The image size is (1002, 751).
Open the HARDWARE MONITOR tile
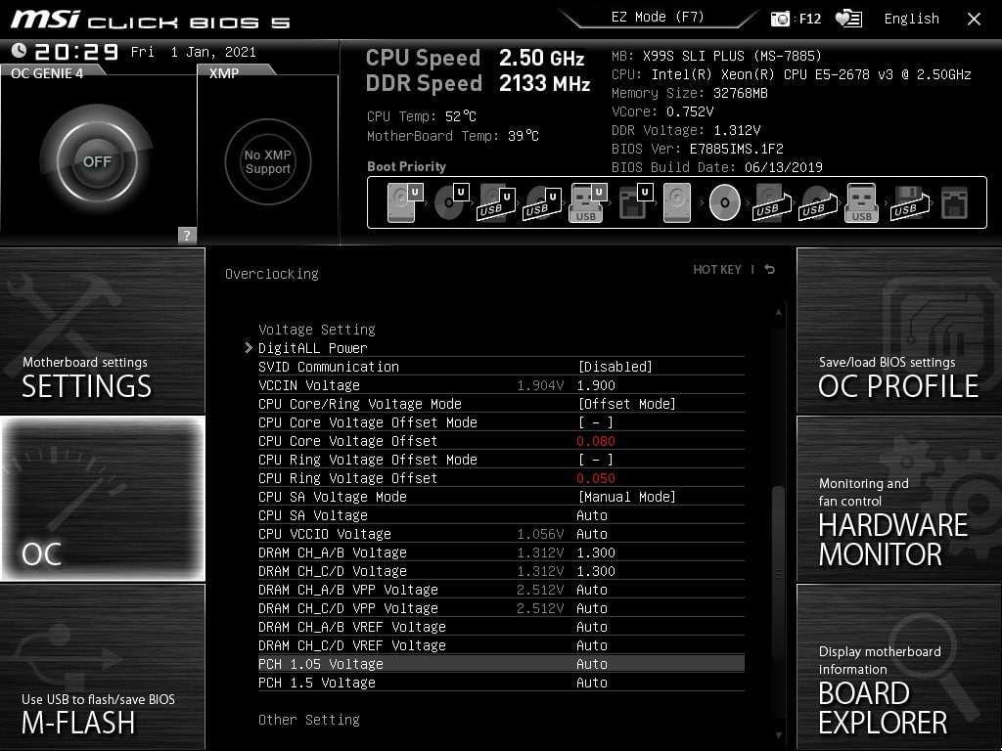(x=899, y=498)
